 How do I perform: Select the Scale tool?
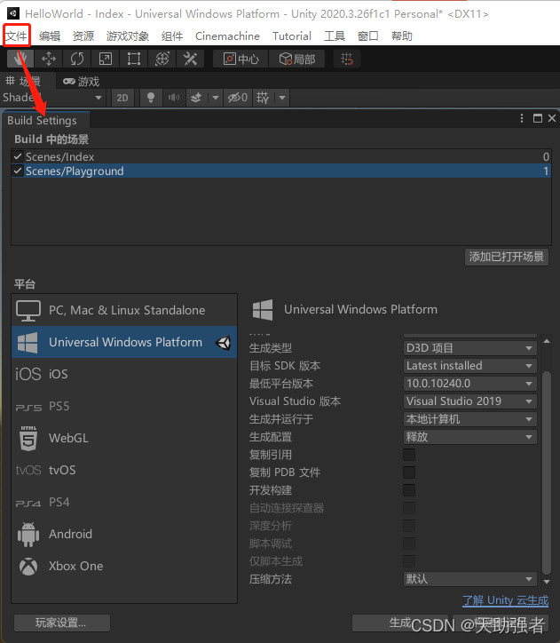106,59
